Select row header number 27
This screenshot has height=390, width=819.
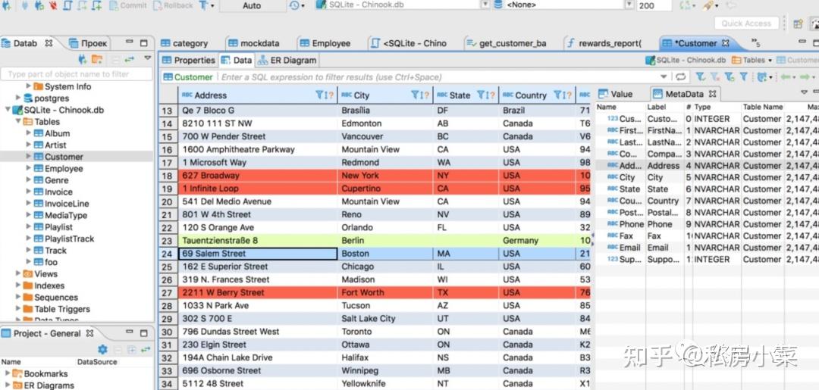168,292
